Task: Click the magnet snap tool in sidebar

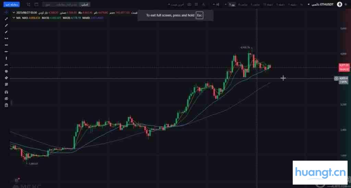Action: (x=6, y=92)
